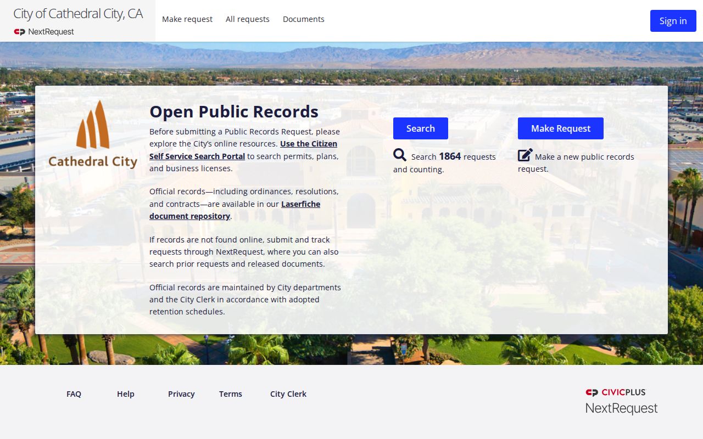Click the blue Make Request button
The width and height of the screenshot is (703, 439).
pyautogui.click(x=561, y=128)
